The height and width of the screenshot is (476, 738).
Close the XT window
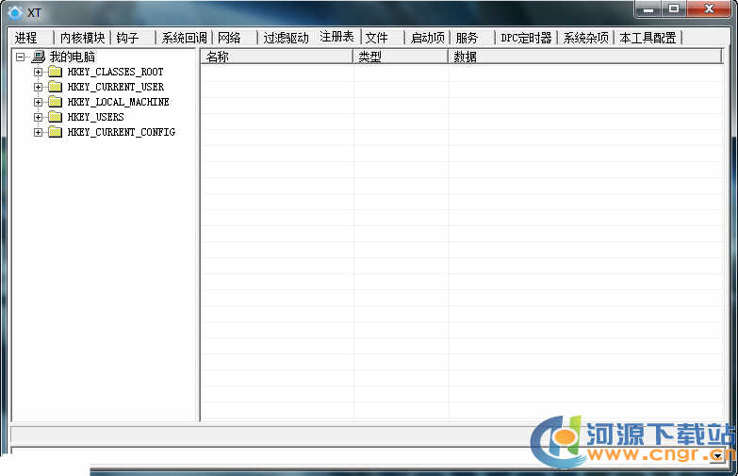[710, 9]
